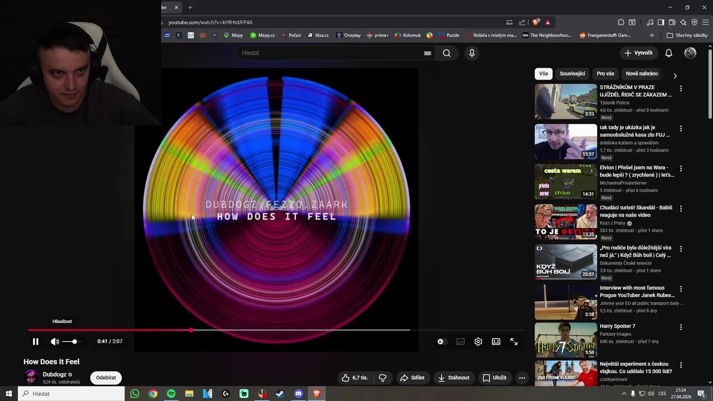Select the Související filter chip
Image resolution: width=713 pixels, height=401 pixels.
tap(572, 74)
